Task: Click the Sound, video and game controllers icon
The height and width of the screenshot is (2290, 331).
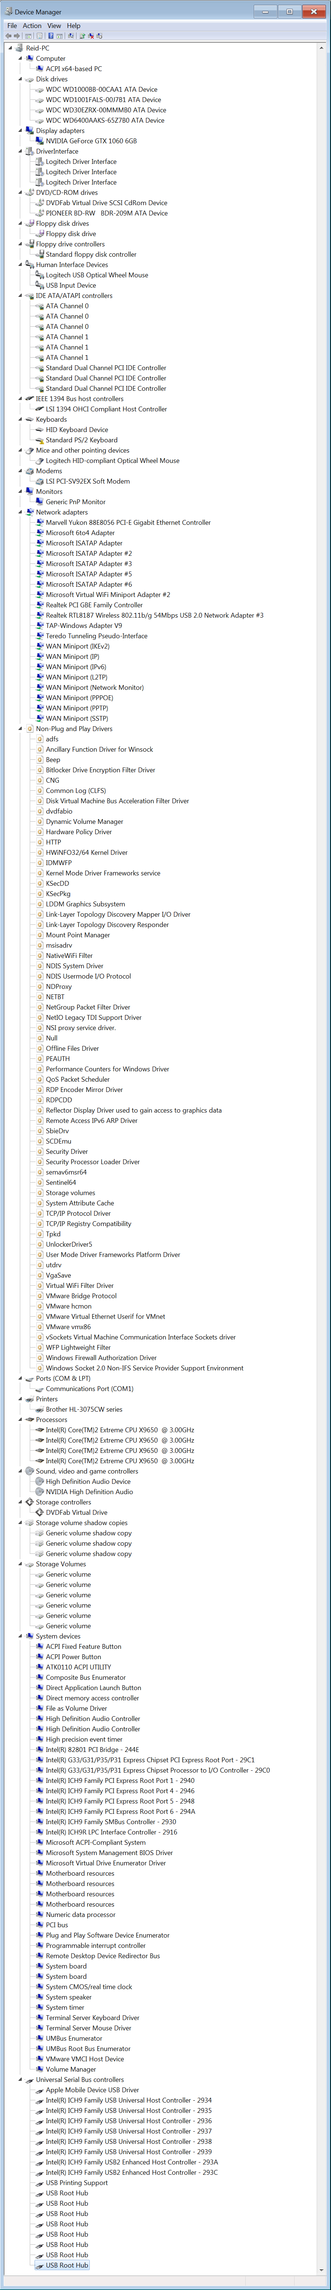Action: click(29, 1471)
